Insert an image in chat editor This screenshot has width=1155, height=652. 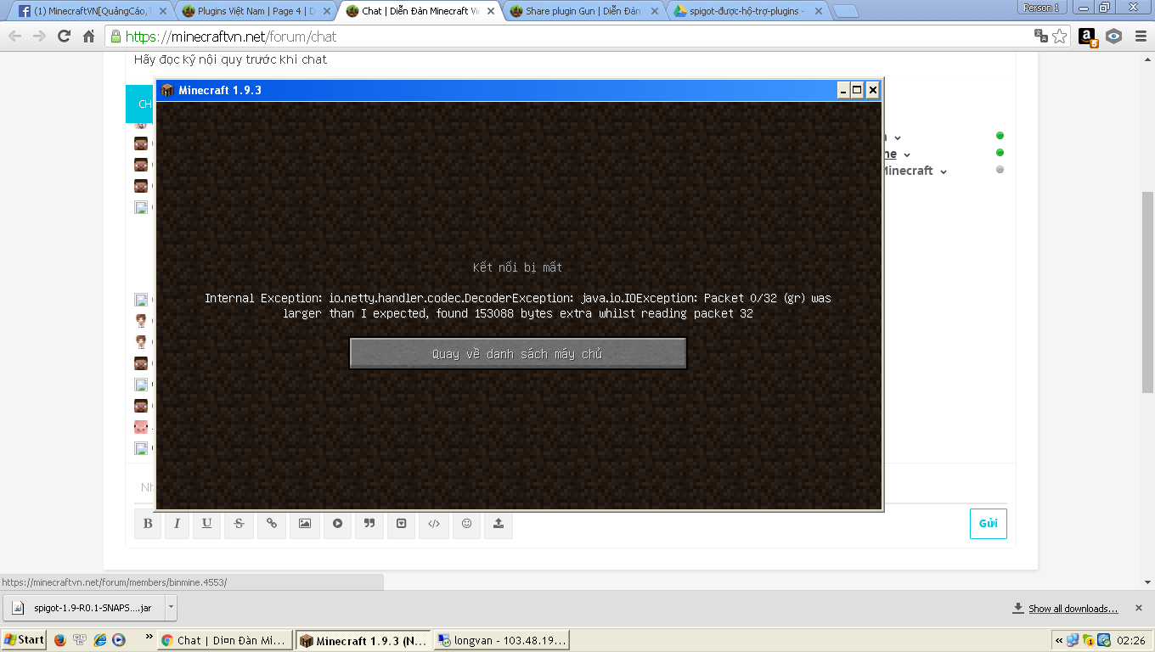[304, 524]
